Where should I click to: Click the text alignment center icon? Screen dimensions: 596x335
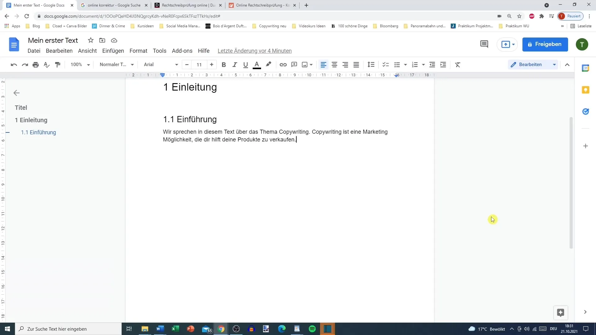[334, 65]
